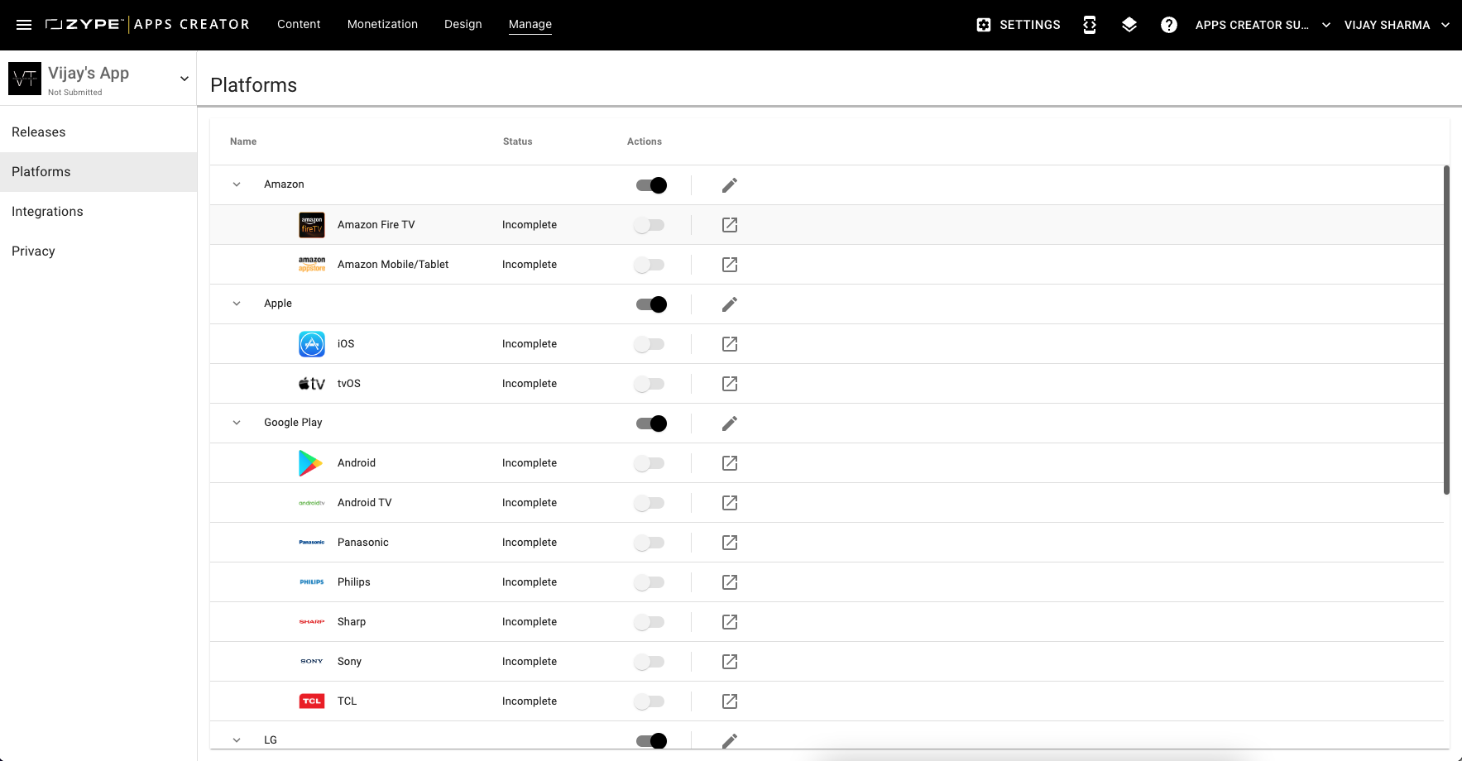The height and width of the screenshot is (761, 1462).
Task: Enable the Amazon Fire TV toggle
Action: click(650, 225)
